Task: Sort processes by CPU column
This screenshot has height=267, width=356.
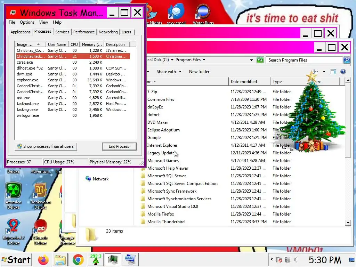Action: [x=74, y=44]
